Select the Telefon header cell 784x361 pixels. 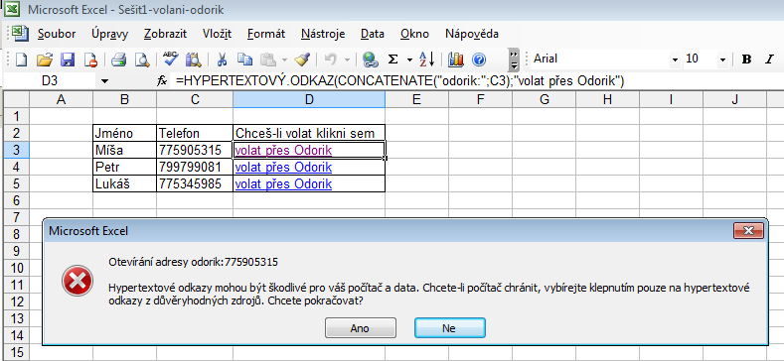coord(195,133)
